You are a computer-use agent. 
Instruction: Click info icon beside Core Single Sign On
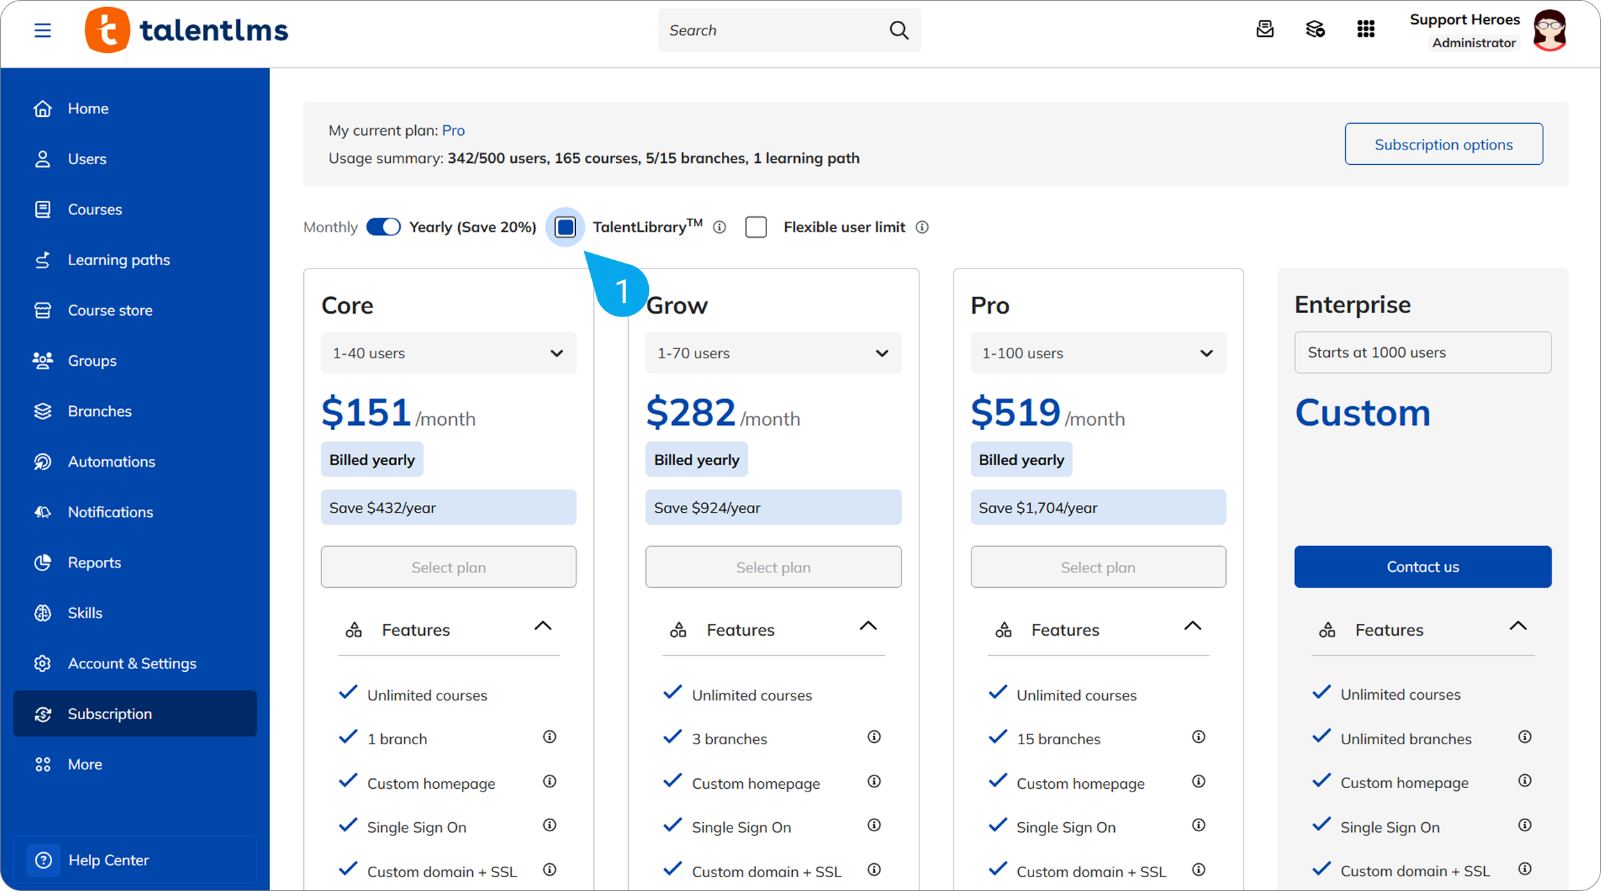pos(549,826)
